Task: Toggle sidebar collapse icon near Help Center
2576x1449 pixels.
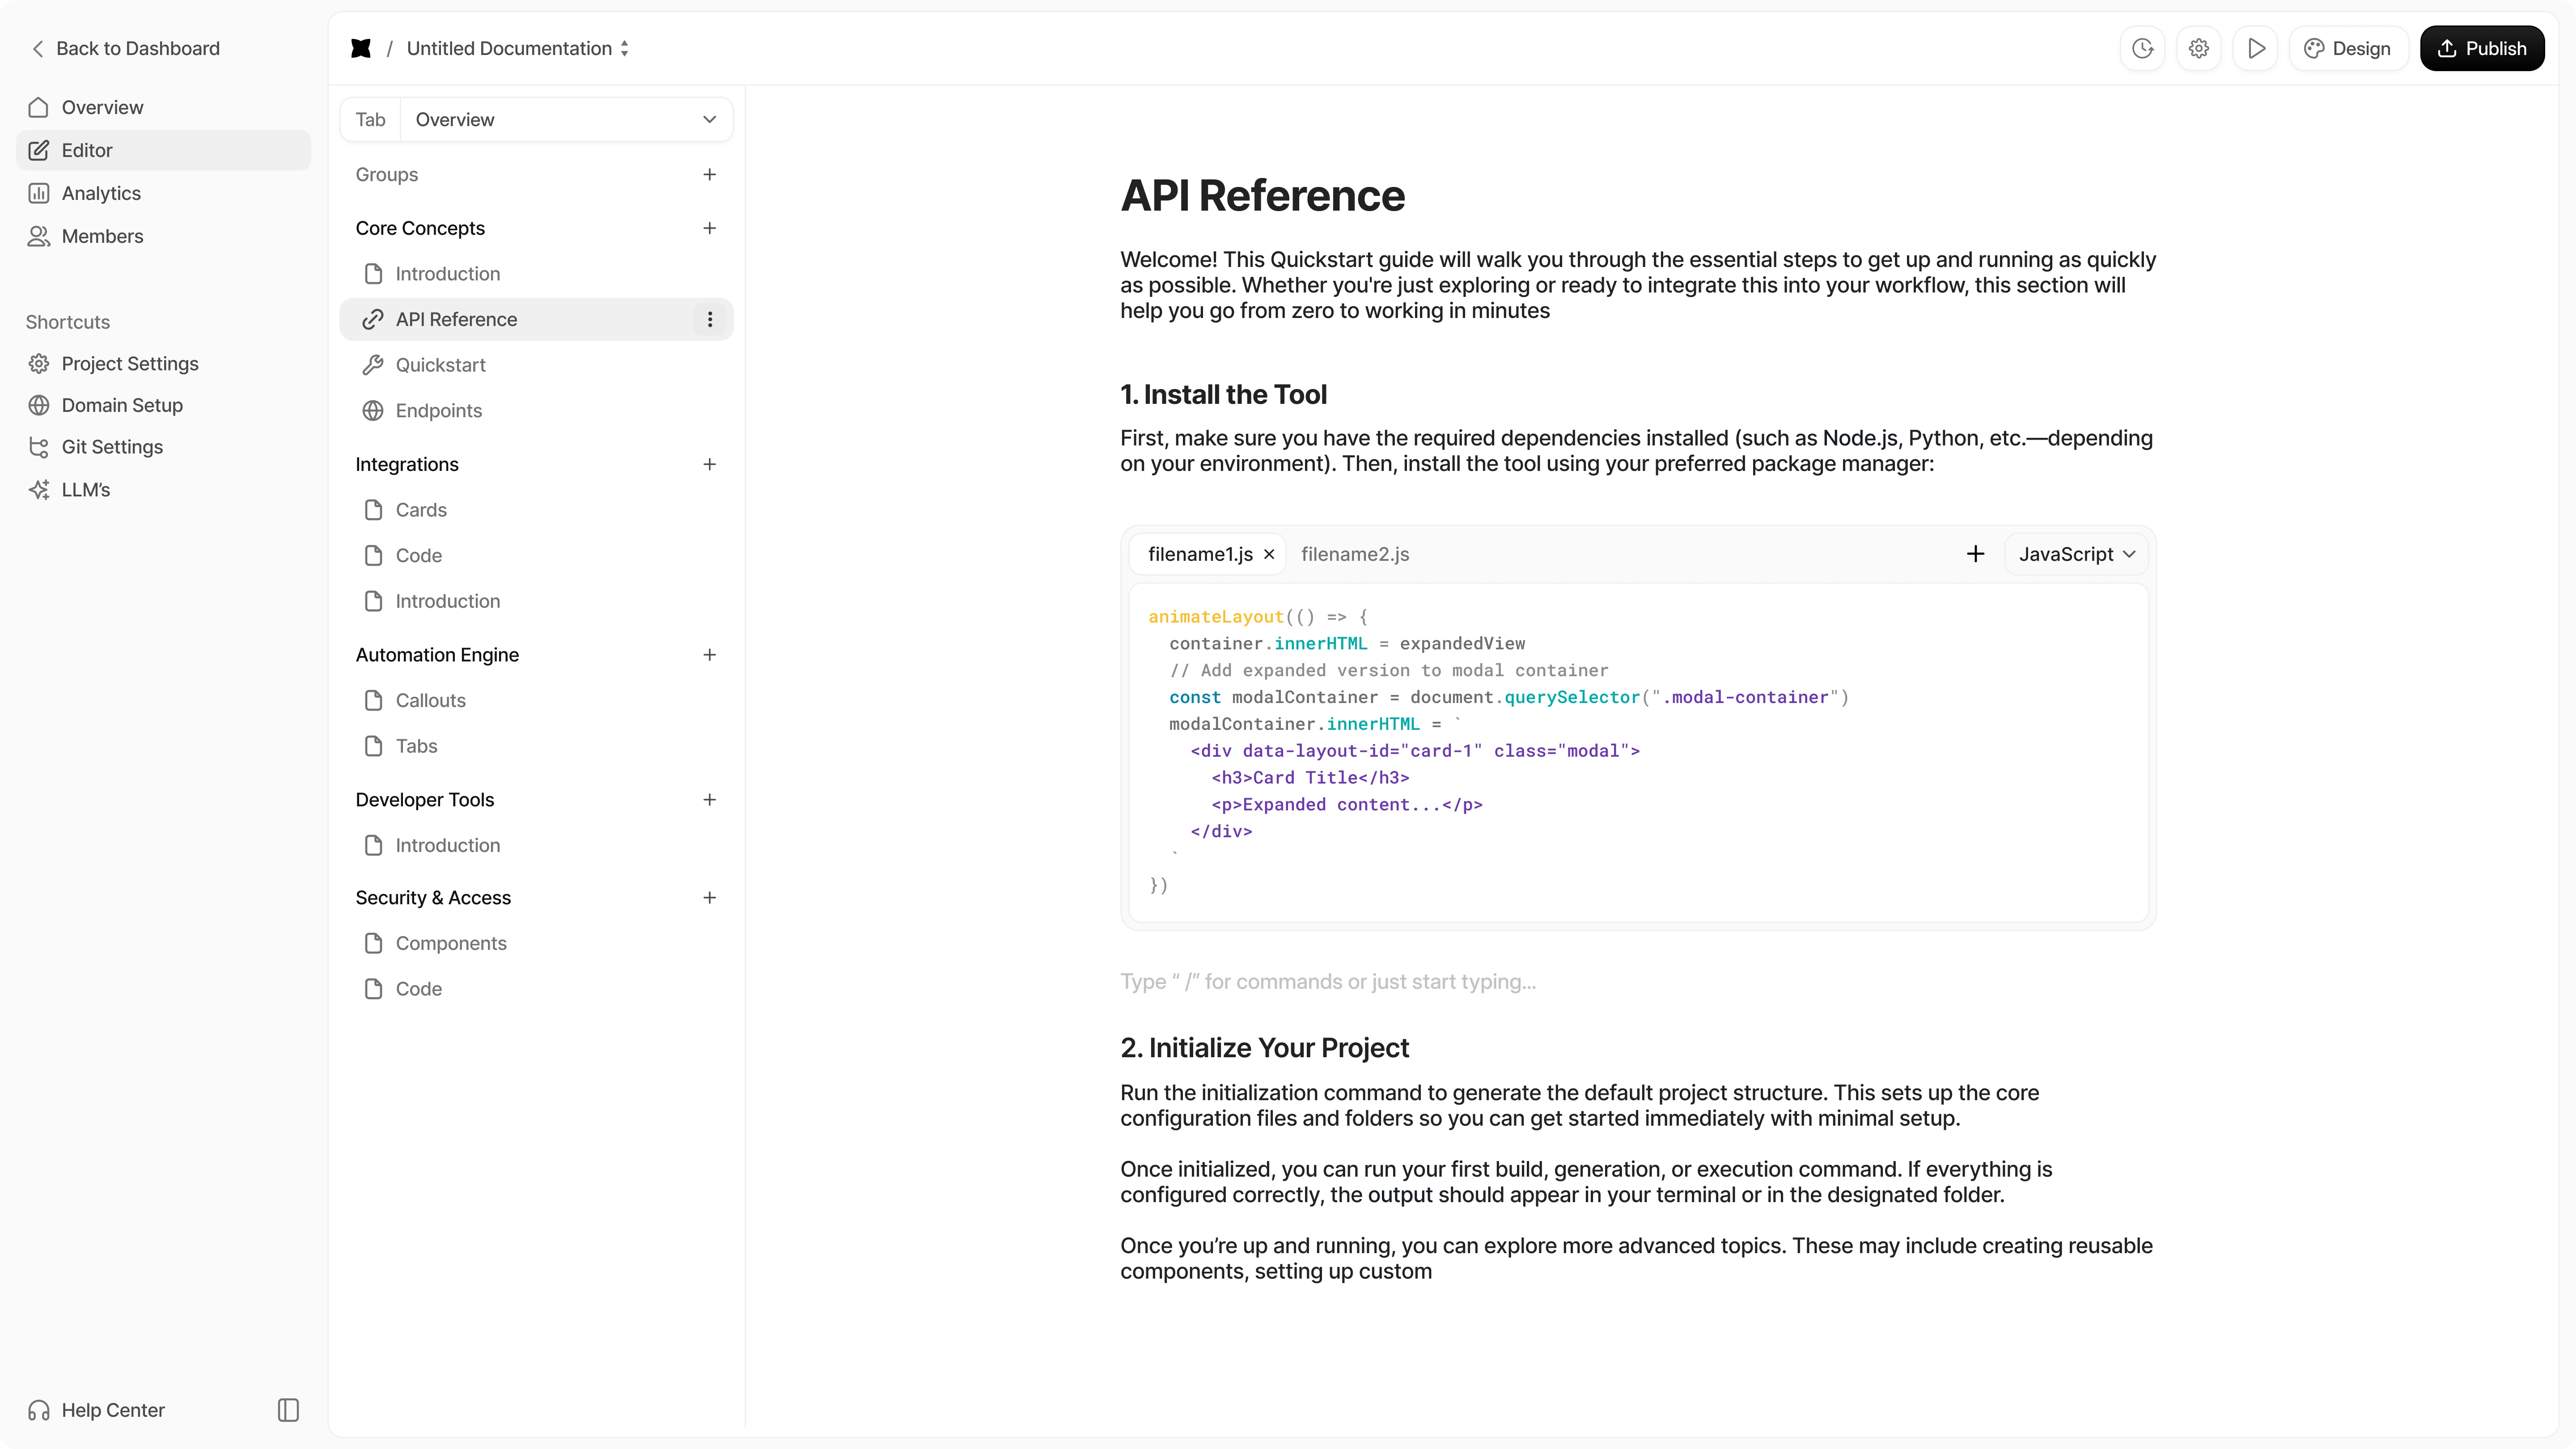Action: pyautogui.click(x=288, y=1410)
